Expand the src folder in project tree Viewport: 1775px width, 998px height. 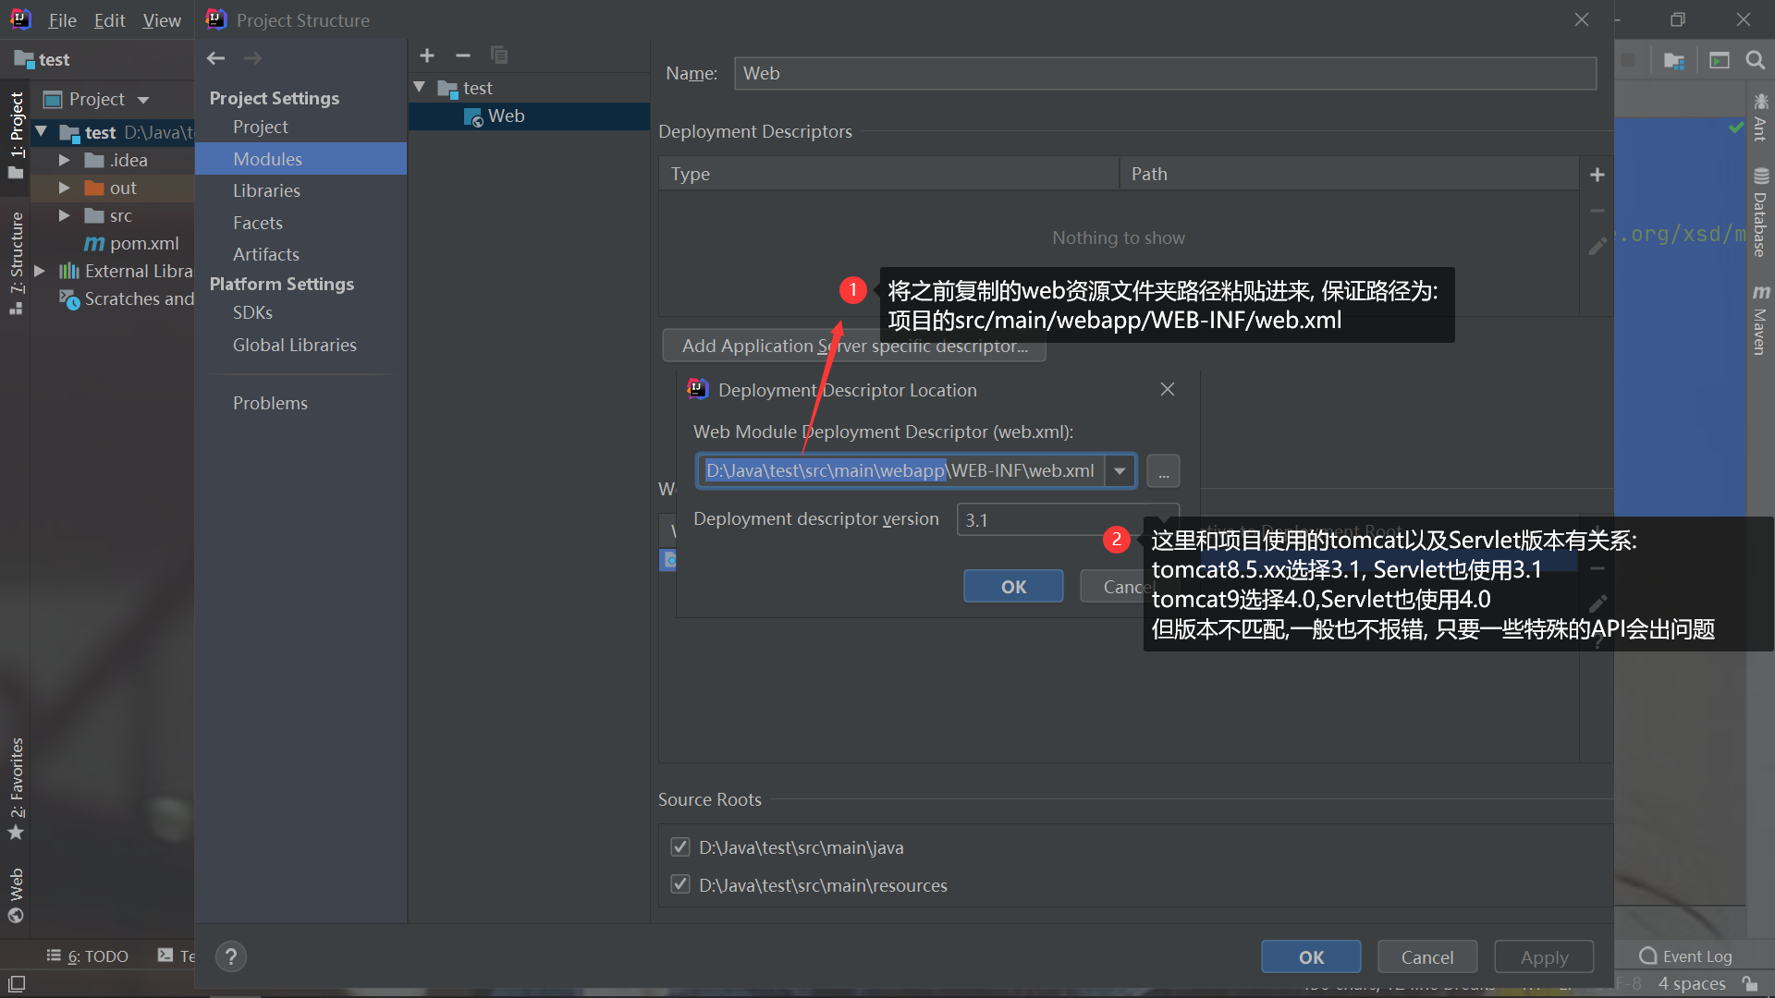coord(64,215)
